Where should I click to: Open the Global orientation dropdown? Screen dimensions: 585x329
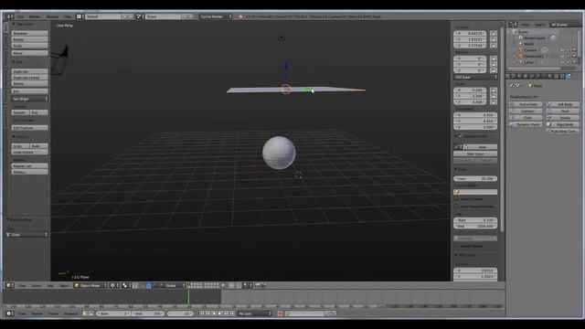174,285
